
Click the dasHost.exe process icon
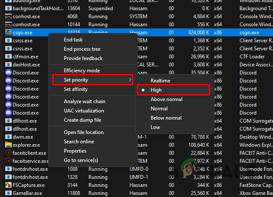tap(8, 65)
